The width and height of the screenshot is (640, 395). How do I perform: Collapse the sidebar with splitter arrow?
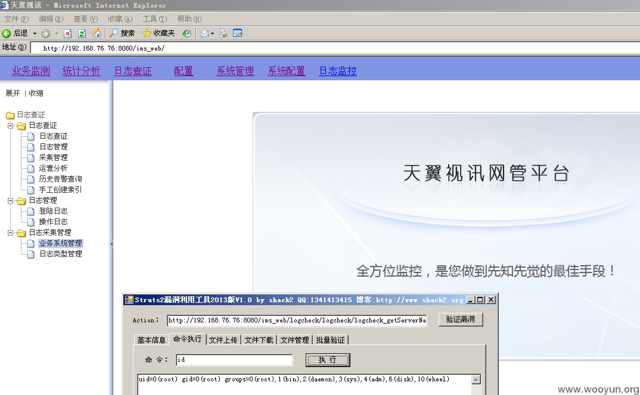(111, 244)
